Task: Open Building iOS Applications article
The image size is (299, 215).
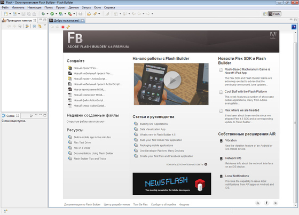Action: click(154, 124)
